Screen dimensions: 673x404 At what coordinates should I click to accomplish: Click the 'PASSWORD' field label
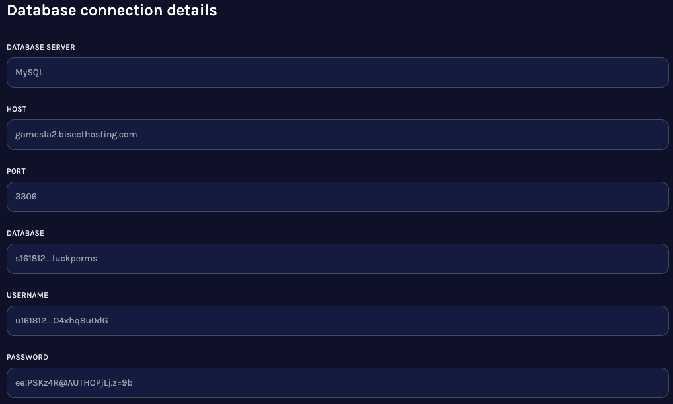(27, 358)
